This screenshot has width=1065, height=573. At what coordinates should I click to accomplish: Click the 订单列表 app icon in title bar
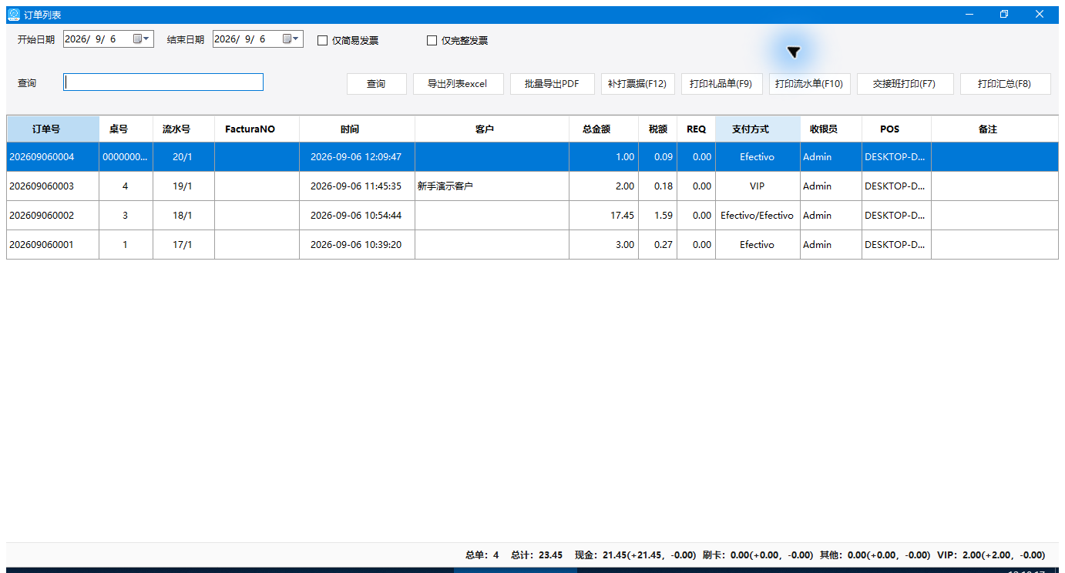click(14, 15)
